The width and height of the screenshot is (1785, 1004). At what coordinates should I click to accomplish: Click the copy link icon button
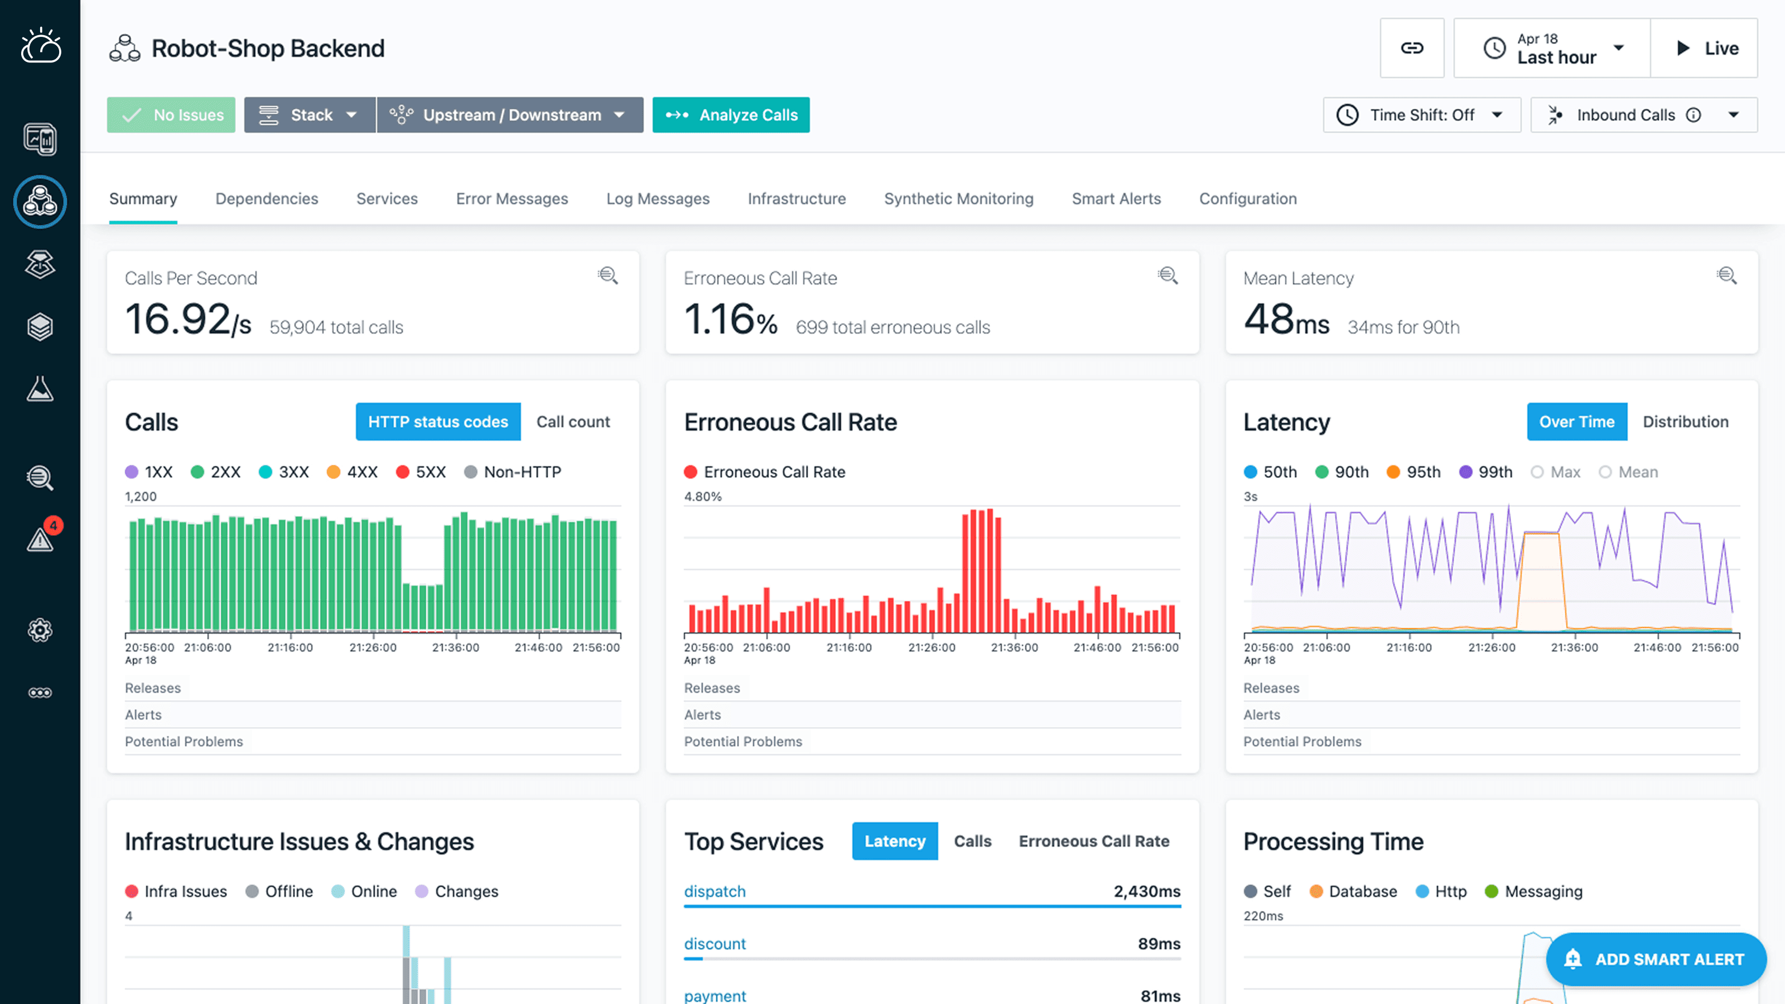(x=1411, y=48)
